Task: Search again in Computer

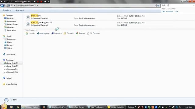Action: click(57, 33)
